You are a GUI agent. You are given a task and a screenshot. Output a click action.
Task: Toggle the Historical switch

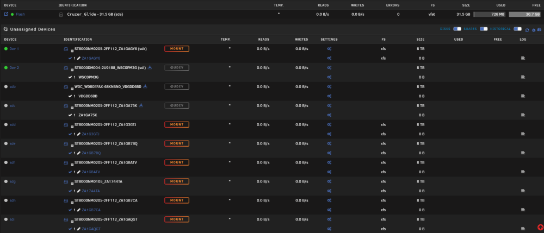click(518, 29)
